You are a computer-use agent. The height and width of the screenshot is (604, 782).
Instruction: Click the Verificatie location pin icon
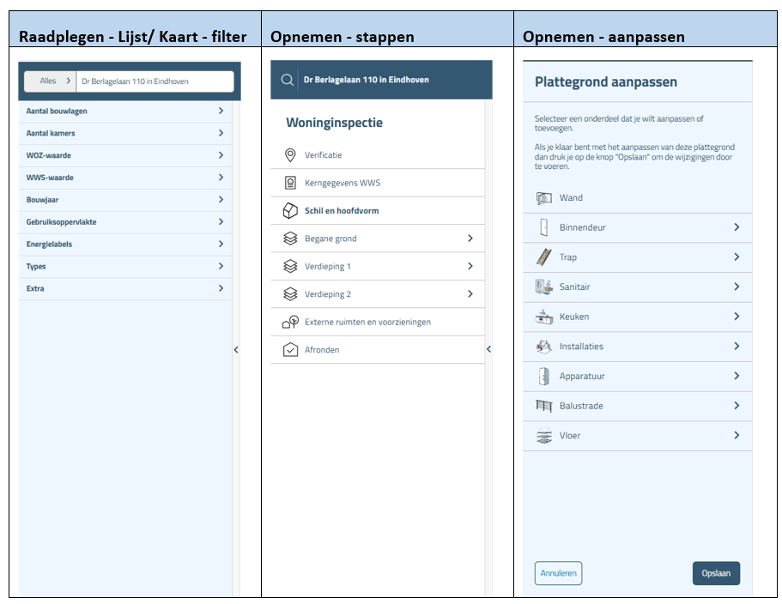click(290, 155)
